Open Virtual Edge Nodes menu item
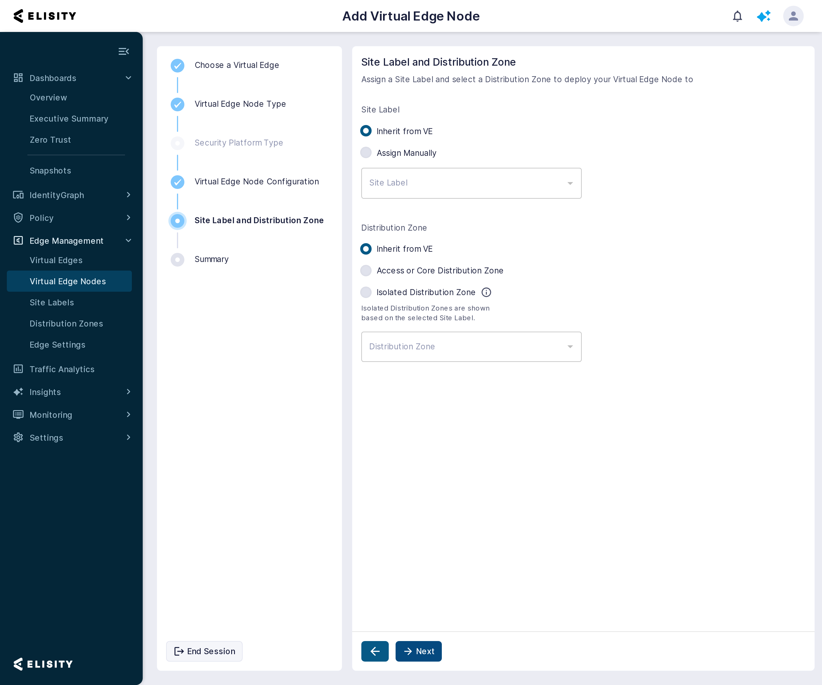 pos(69,281)
